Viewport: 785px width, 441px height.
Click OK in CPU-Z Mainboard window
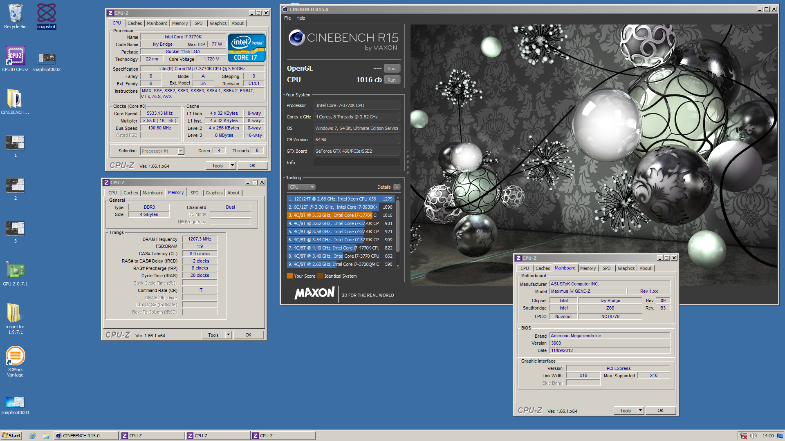[x=660, y=410]
